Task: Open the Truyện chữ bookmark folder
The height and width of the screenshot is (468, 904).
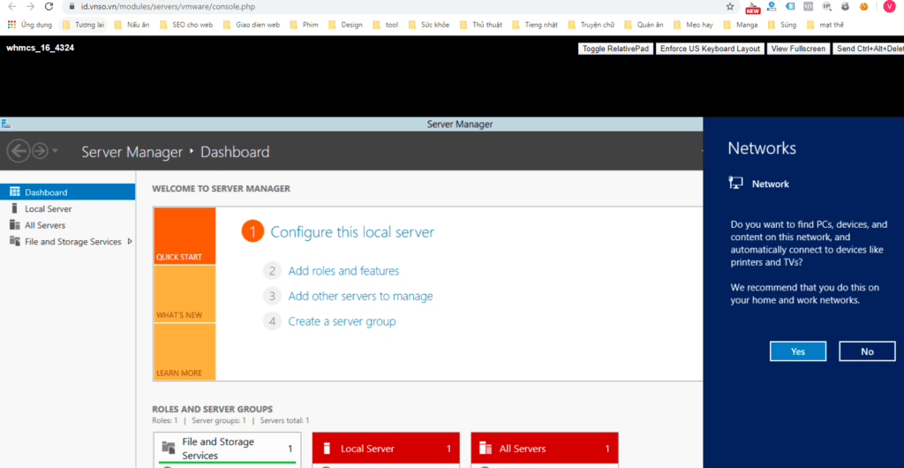Action: click(591, 25)
